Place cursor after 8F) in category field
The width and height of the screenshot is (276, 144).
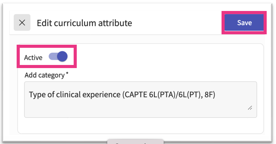coord(216,95)
